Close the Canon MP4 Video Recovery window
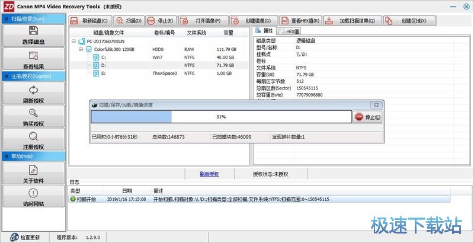Viewport: 474px width, 243px height. 466,7
